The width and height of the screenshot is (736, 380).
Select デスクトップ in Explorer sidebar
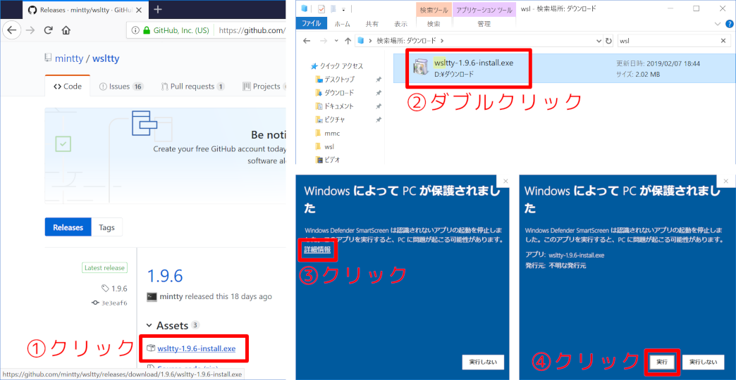pos(335,80)
